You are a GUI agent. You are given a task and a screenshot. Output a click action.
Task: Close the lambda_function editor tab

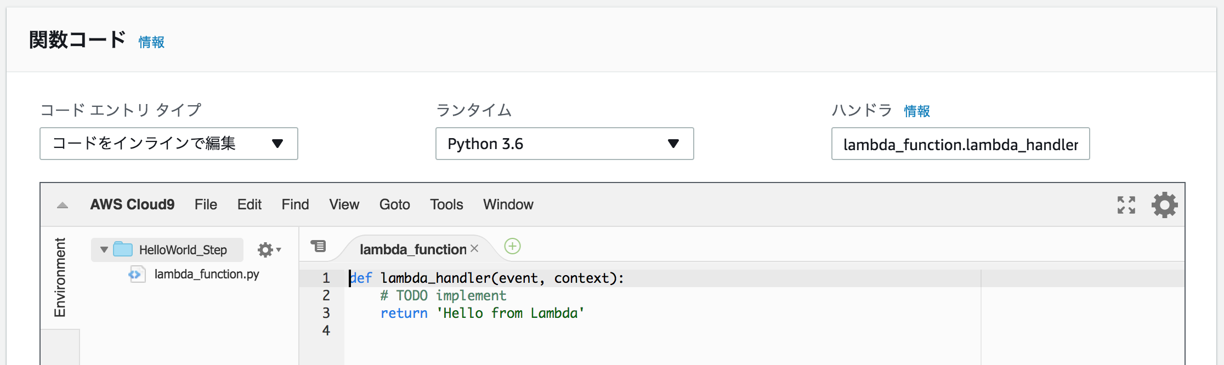click(x=474, y=249)
